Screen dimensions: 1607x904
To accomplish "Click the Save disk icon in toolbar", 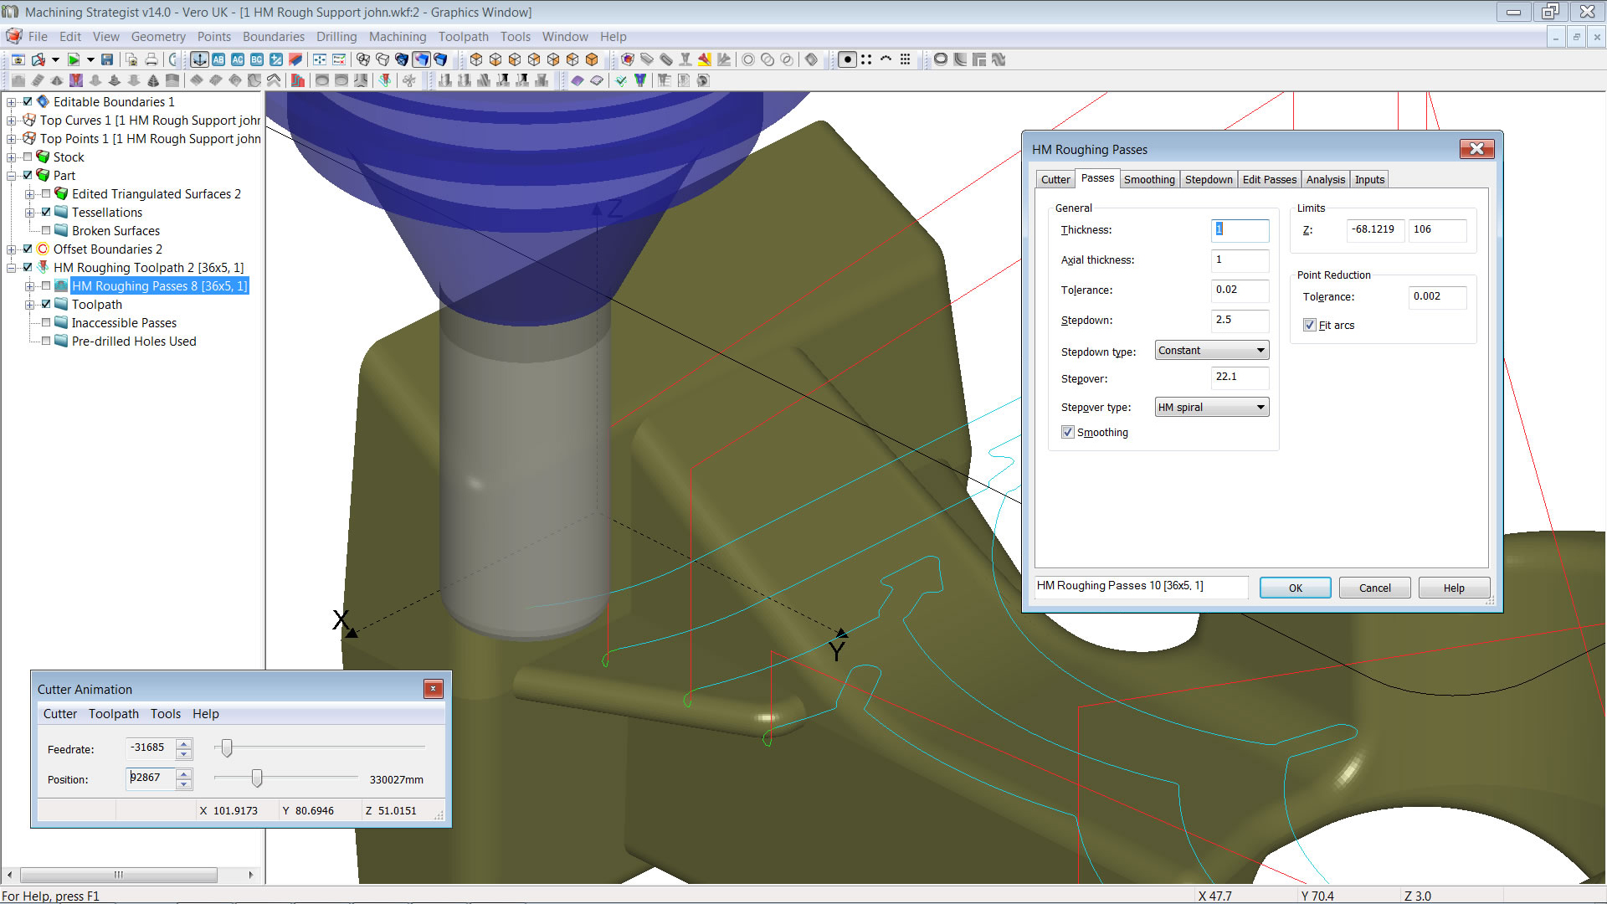I will 107,59.
